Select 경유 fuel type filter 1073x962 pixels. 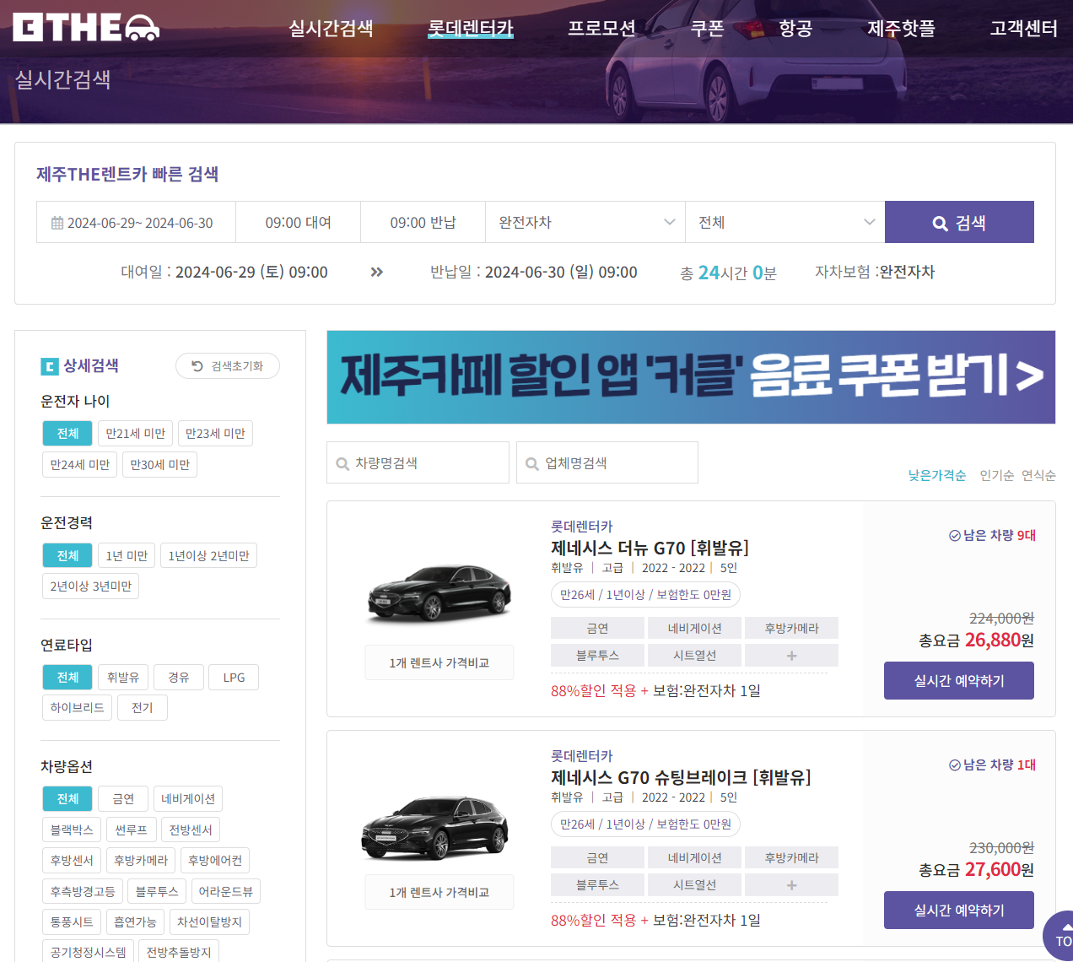pyautogui.click(x=179, y=678)
